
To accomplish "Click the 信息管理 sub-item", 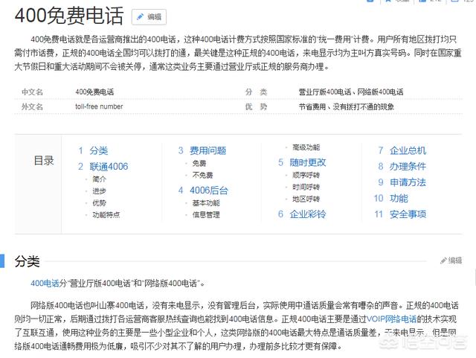I will coord(205,214).
